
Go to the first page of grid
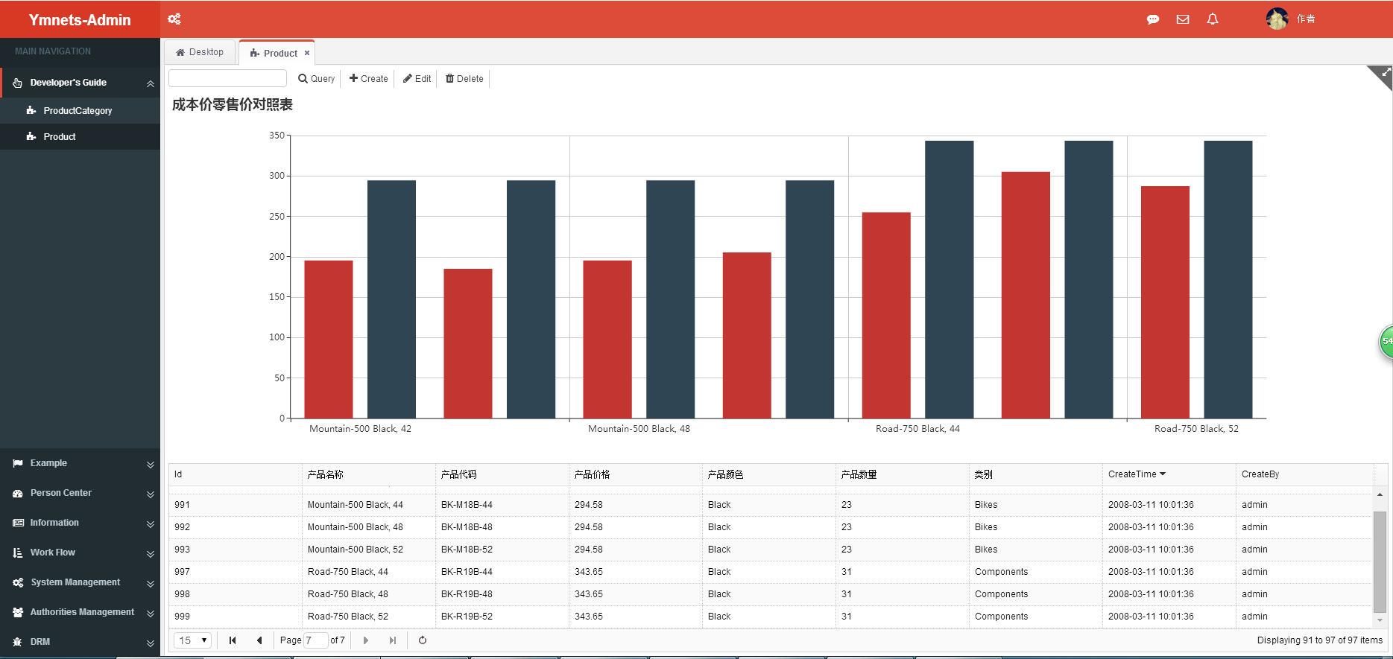coord(233,640)
